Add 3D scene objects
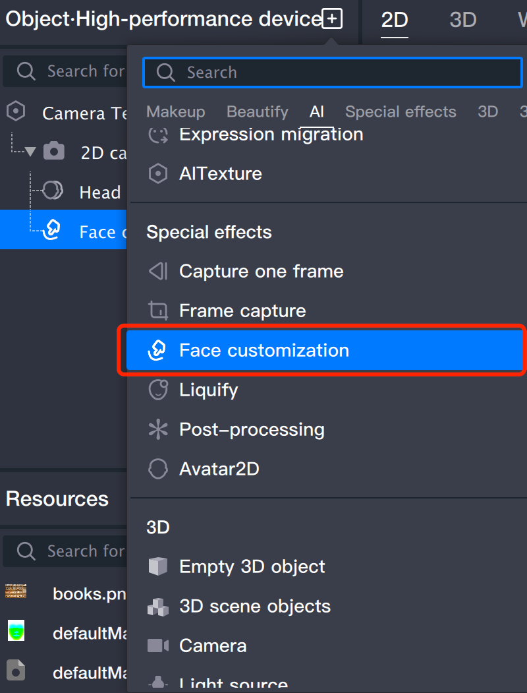 coord(254,606)
